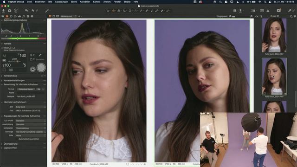Click the add layer plus icon
The height and width of the screenshot is (167, 297).
pos(79,17)
